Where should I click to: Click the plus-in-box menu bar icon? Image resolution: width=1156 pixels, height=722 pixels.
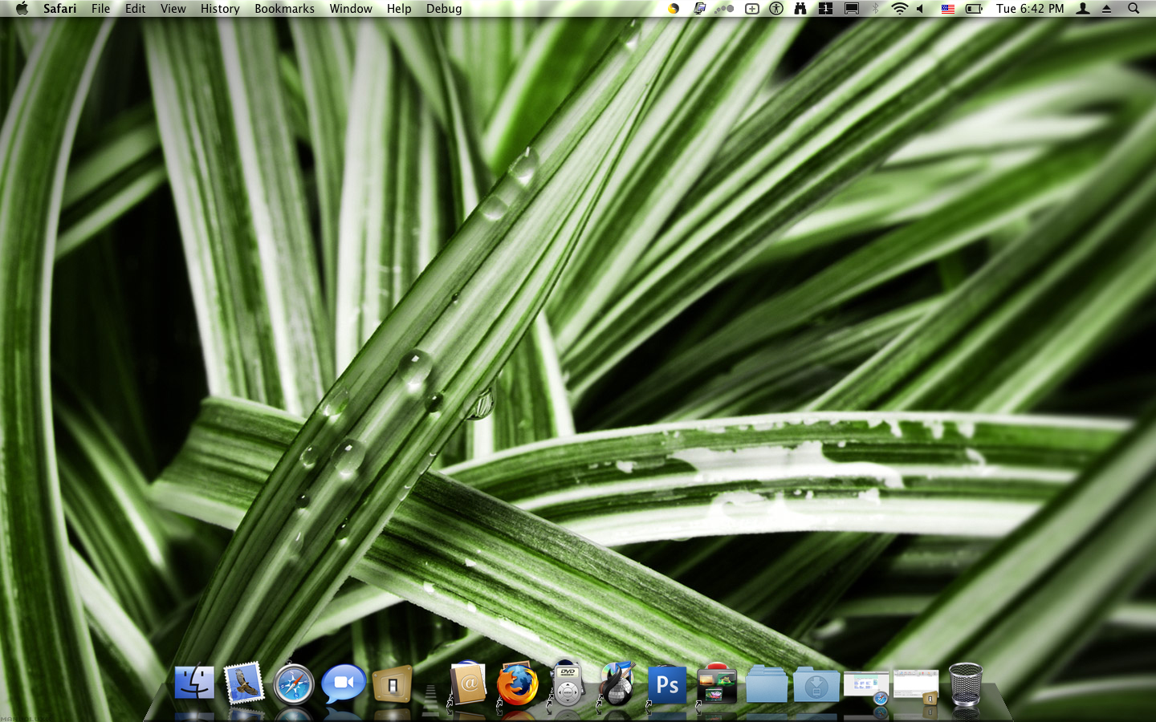coord(752,9)
